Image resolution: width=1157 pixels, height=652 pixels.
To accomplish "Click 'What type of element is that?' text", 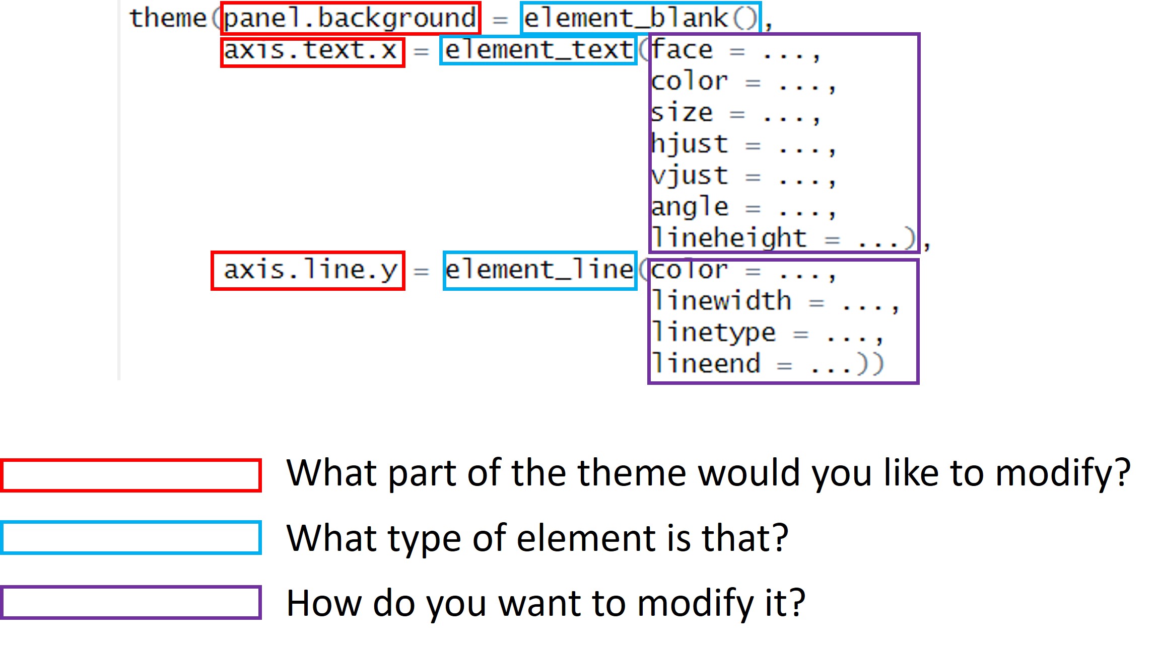I will 537,538.
